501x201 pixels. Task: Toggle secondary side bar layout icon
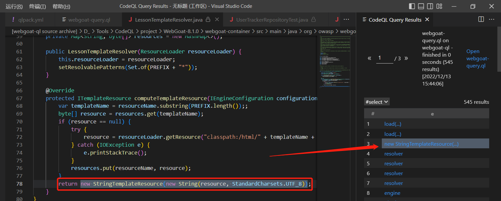430,6
